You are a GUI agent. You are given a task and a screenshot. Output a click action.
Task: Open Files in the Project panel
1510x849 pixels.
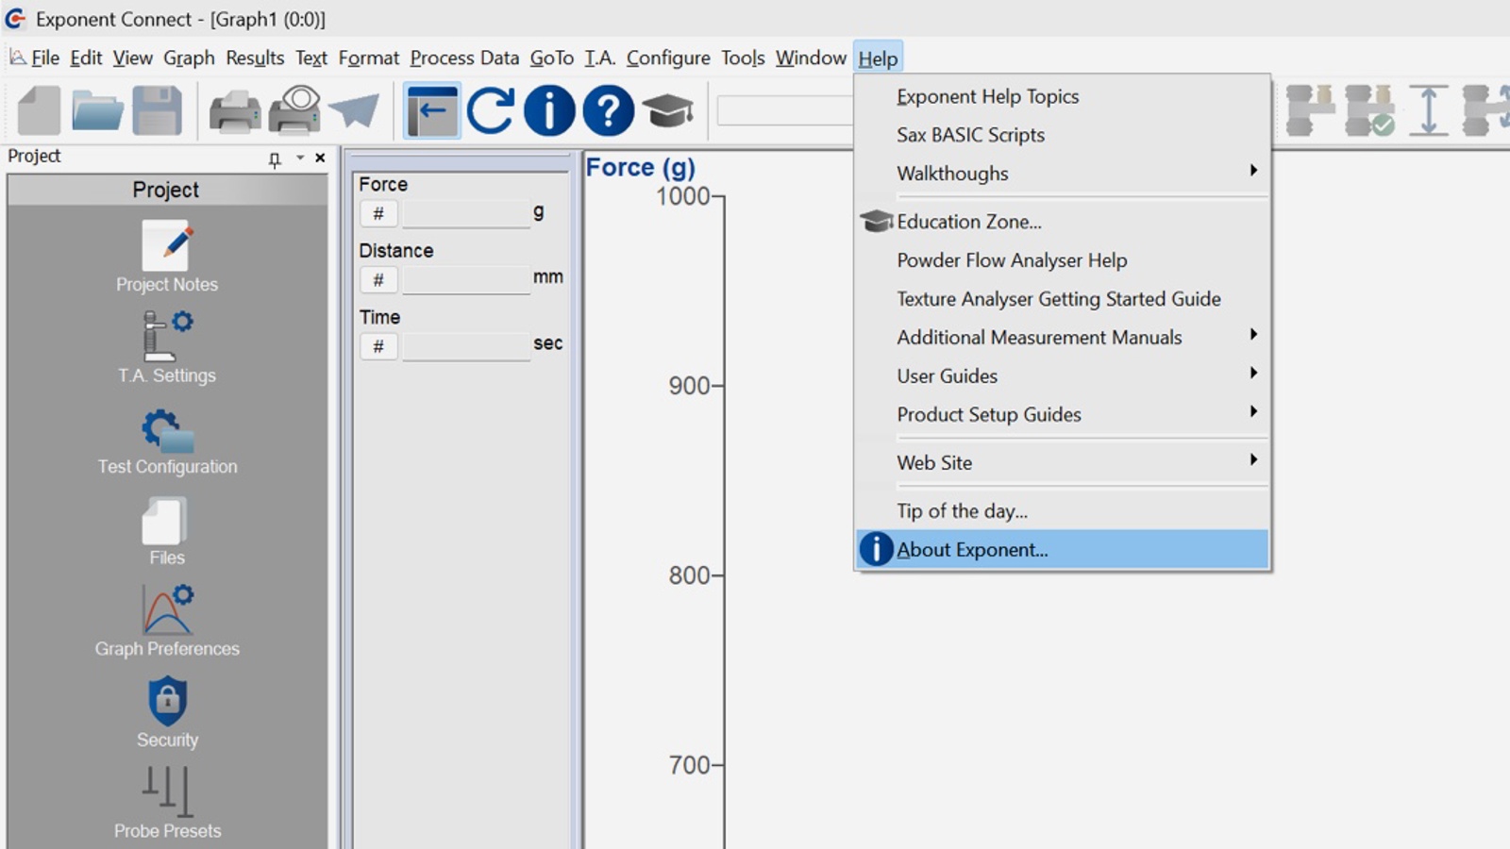pyautogui.click(x=167, y=532)
